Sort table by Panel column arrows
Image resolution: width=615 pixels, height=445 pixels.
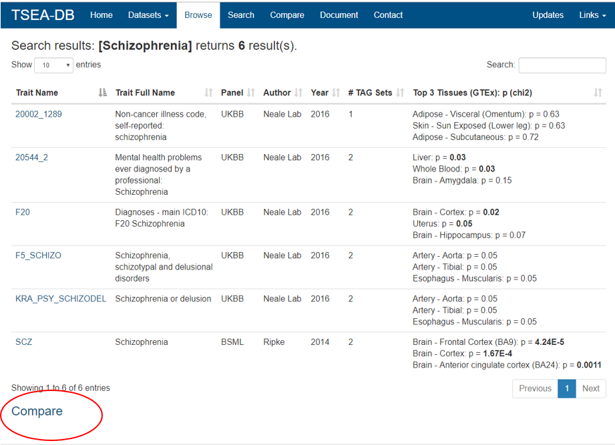click(251, 93)
